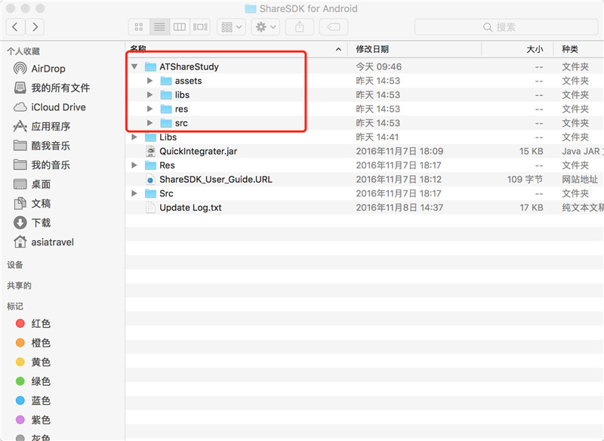
Task: Select the 橙色 orange tag
Action: [x=33, y=342]
